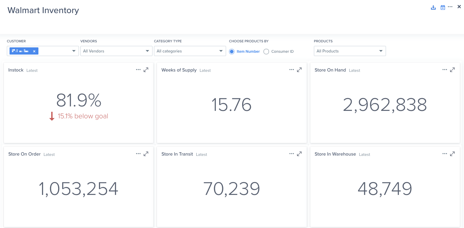Expand the Weeks of Supply card
This screenshot has height=228, width=464.
pos(299,70)
